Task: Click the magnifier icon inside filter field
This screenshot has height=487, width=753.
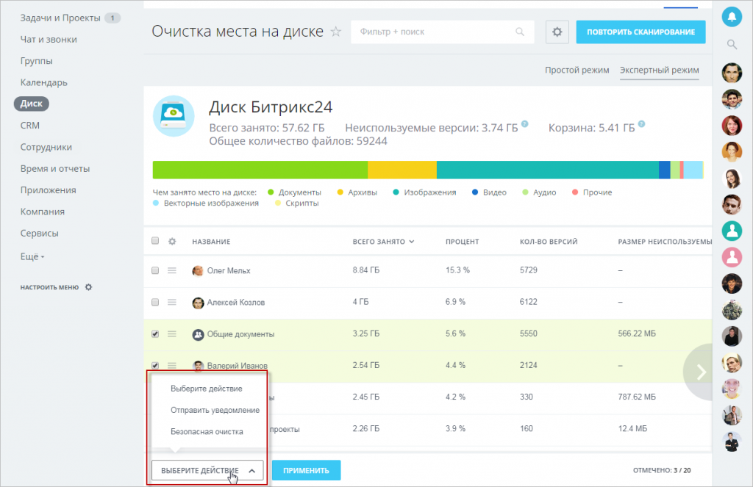Action: (x=520, y=32)
